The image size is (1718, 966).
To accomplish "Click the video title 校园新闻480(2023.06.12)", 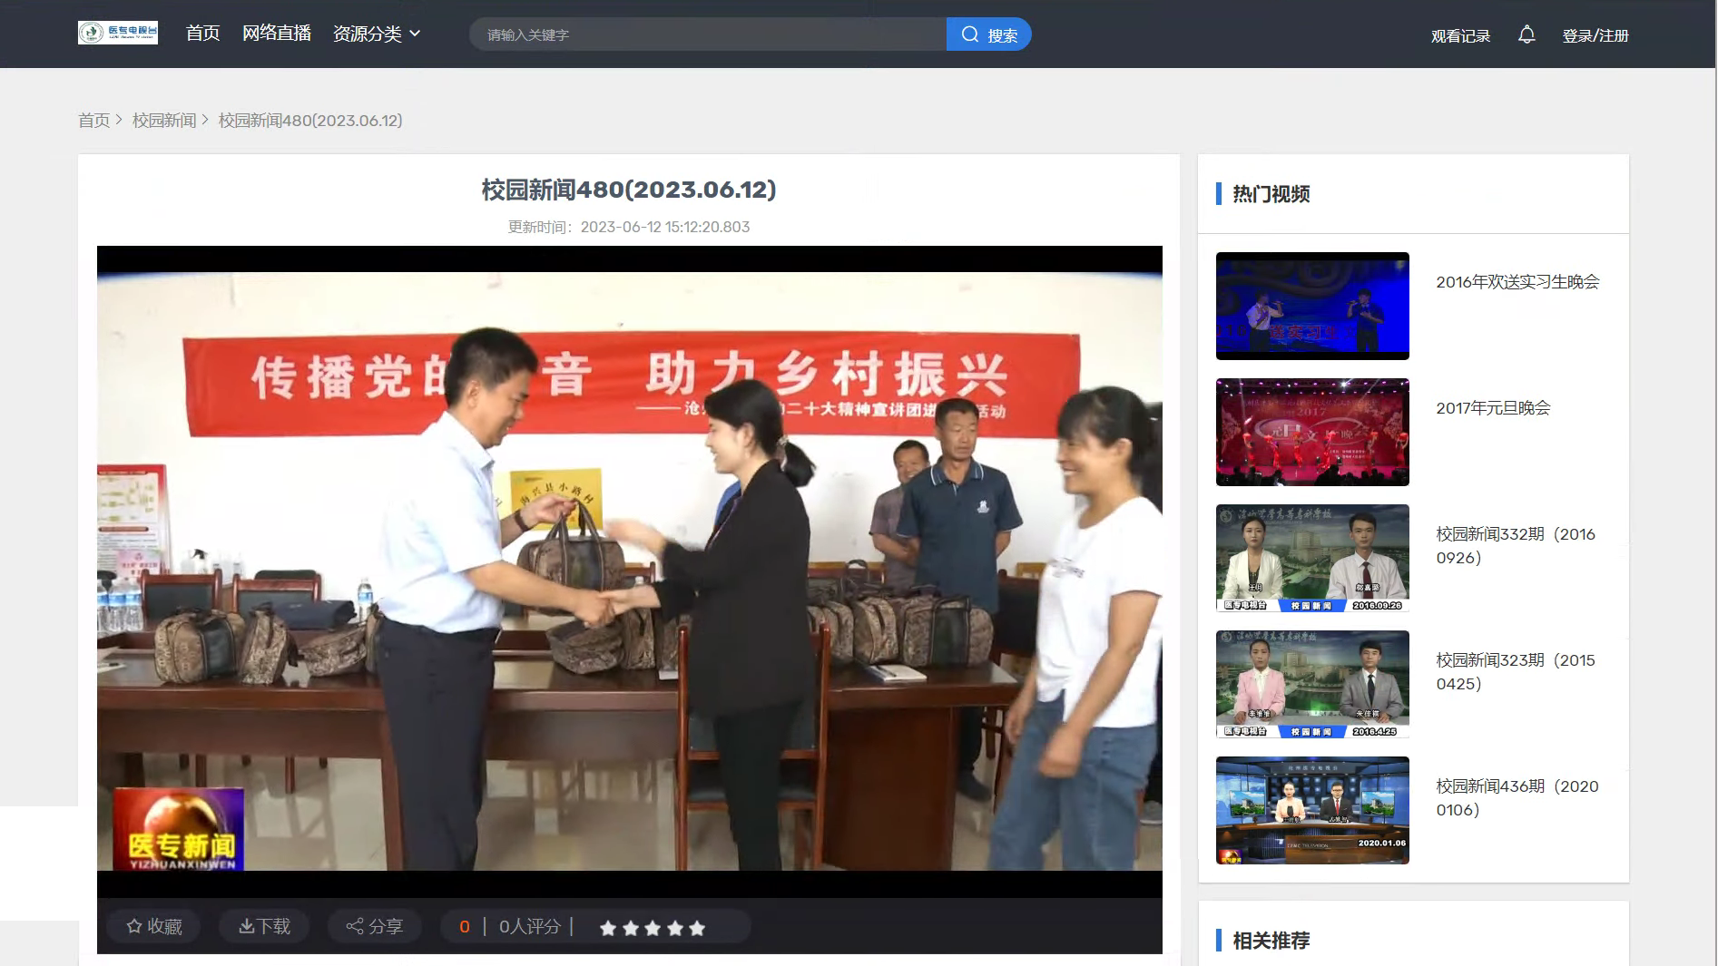I will coord(629,190).
